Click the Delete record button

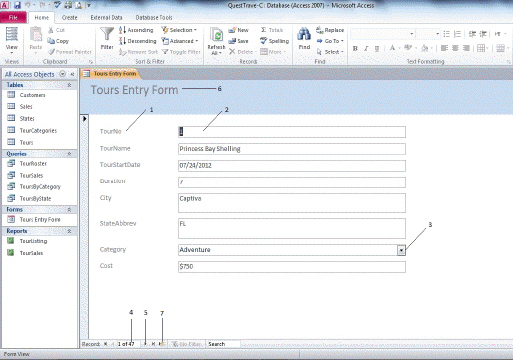pos(243,52)
